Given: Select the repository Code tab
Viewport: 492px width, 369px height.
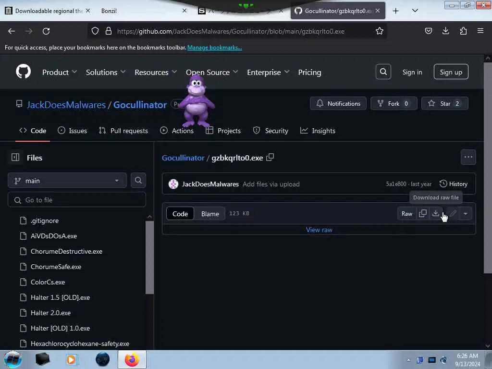Looking at the screenshot, I should (x=33, y=131).
